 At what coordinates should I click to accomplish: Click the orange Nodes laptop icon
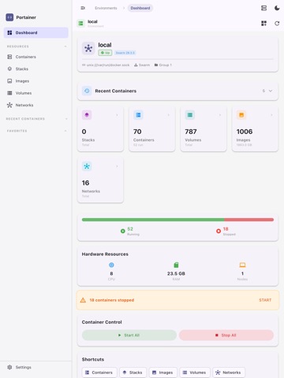tap(242, 265)
